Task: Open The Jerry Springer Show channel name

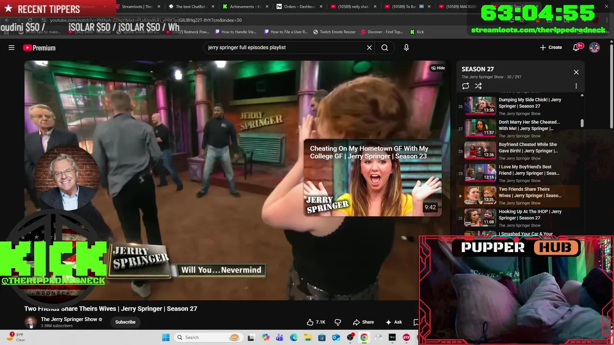Action: [x=69, y=319]
